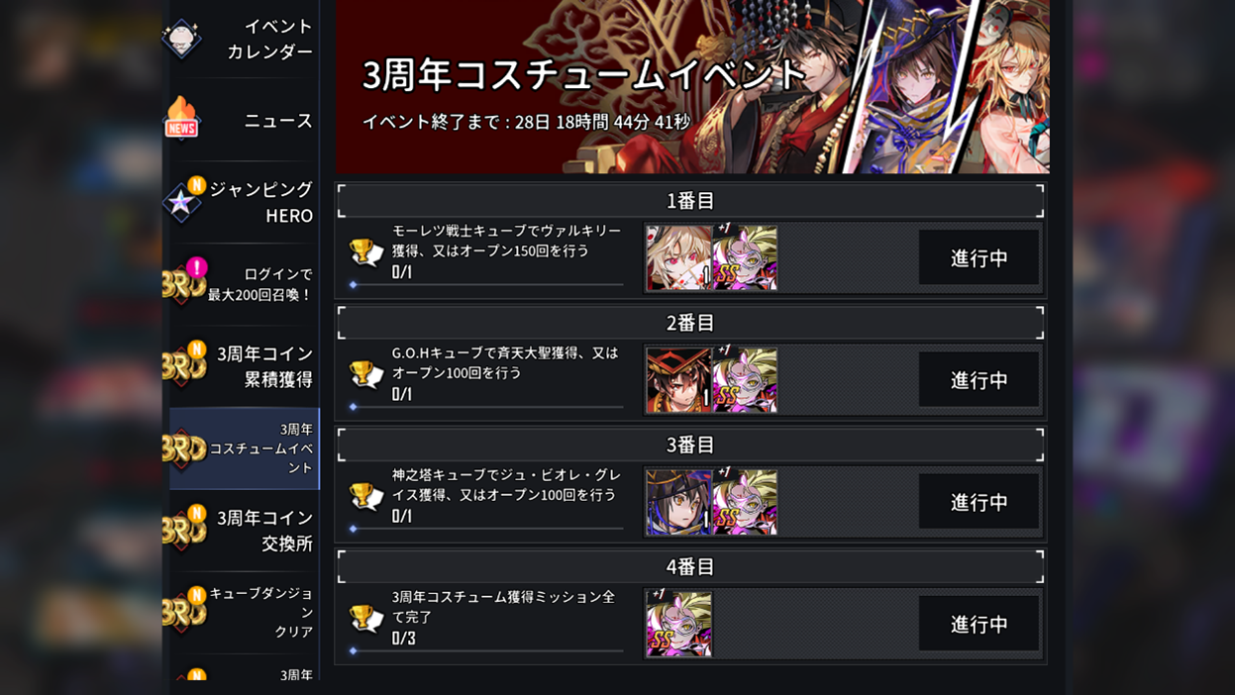Select the ジャンピングHERO star icon
This screenshot has width=1235, height=695.
click(181, 201)
